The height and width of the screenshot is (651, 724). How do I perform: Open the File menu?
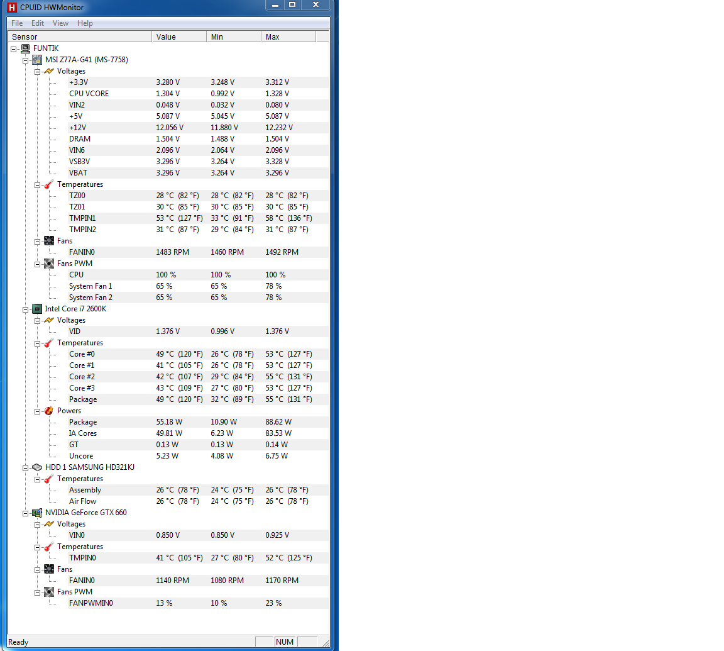pyautogui.click(x=17, y=23)
